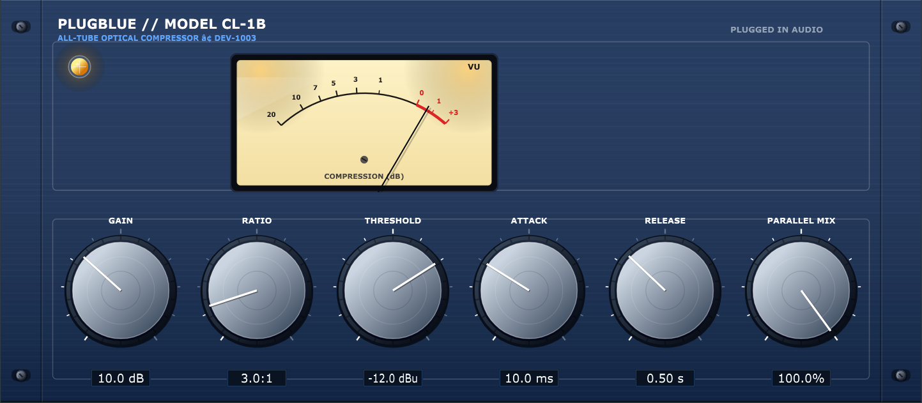
Task: Click the RELEASE knob
Action: click(665, 291)
